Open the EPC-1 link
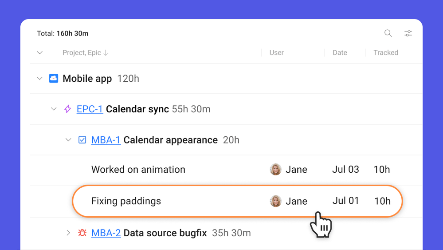Screen dimensions: 443x250 click(x=90, y=109)
